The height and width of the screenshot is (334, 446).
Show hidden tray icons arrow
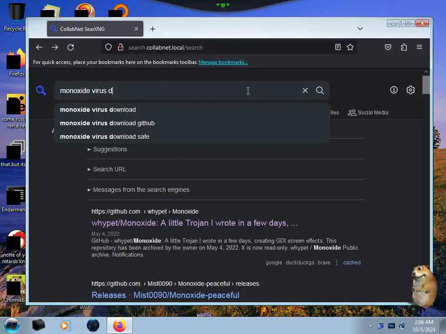[371, 326]
